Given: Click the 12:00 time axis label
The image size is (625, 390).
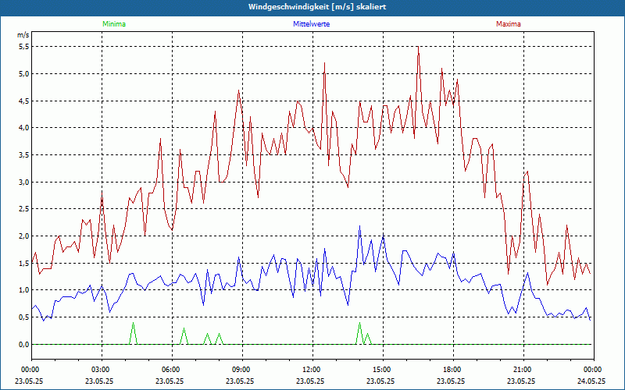Looking at the screenshot, I should coord(312,369).
